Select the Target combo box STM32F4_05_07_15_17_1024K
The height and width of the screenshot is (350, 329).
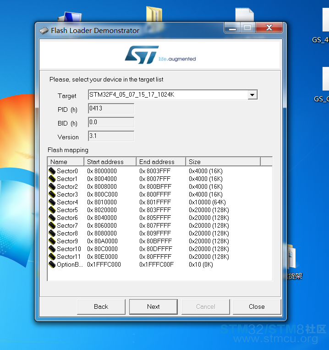tap(173, 95)
